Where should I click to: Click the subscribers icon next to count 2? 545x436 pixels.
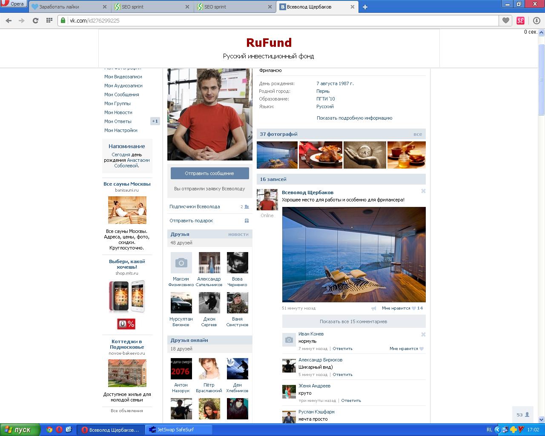(247, 207)
